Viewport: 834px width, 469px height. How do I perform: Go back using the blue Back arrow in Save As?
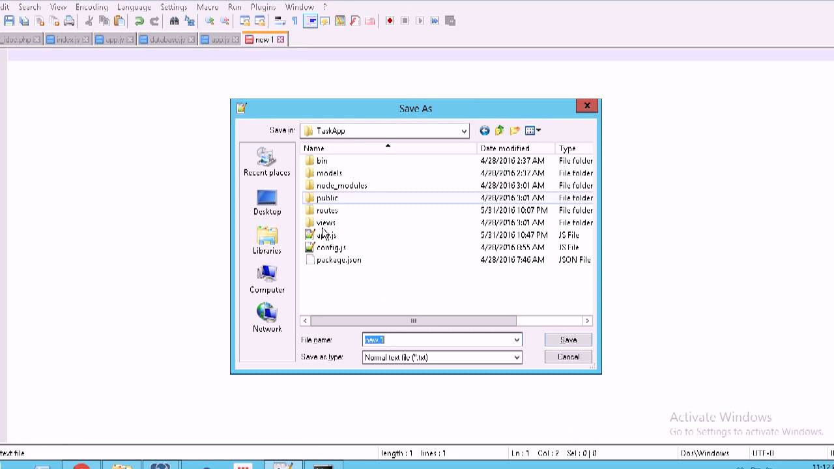[484, 131]
